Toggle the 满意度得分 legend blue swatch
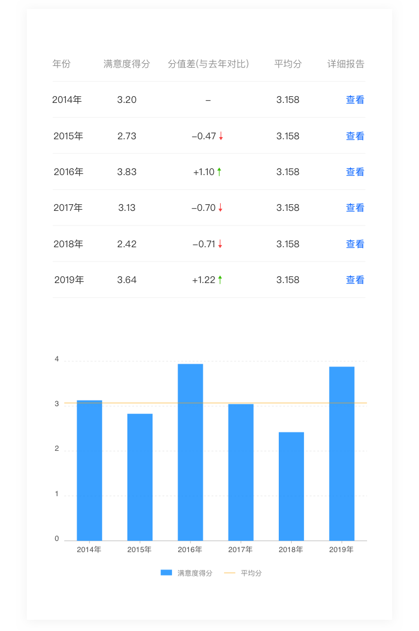Screen dimensions: 419x631 click(x=166, y=573)
